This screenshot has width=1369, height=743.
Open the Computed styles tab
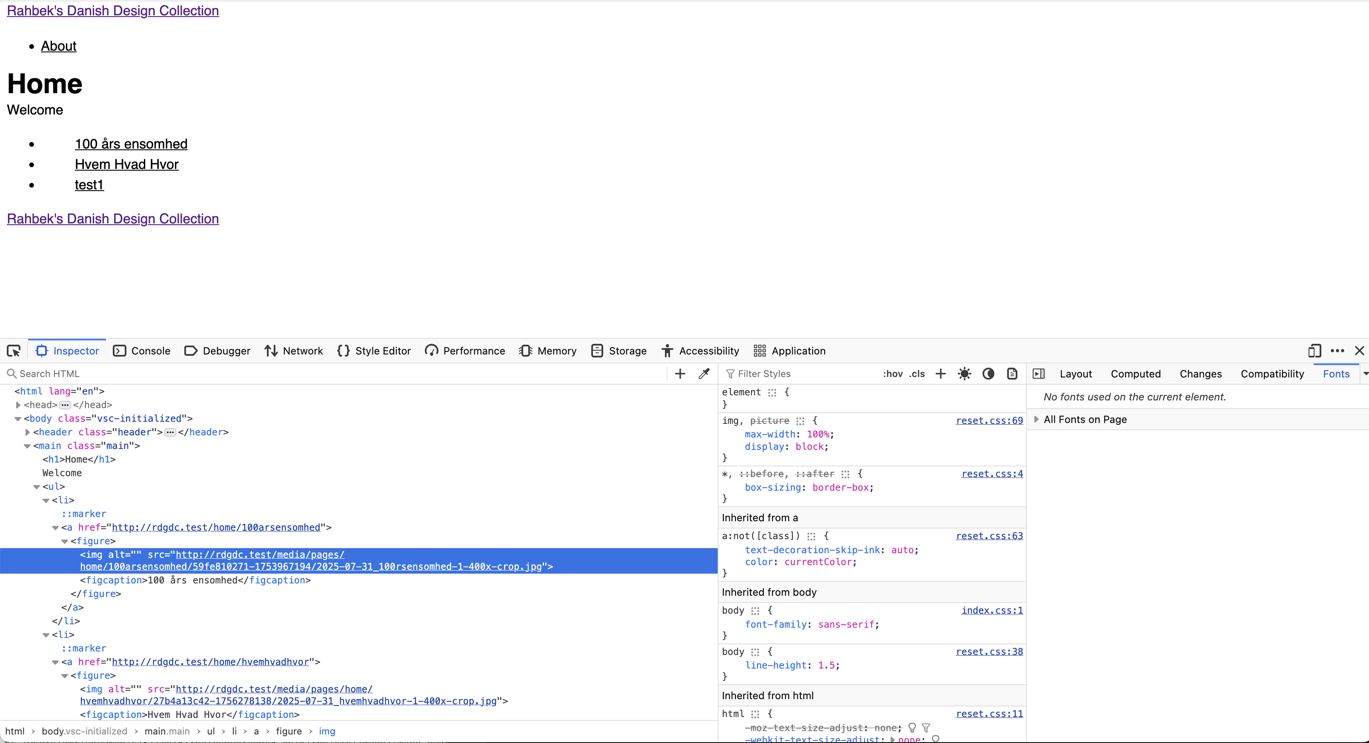pos(1135,374)
